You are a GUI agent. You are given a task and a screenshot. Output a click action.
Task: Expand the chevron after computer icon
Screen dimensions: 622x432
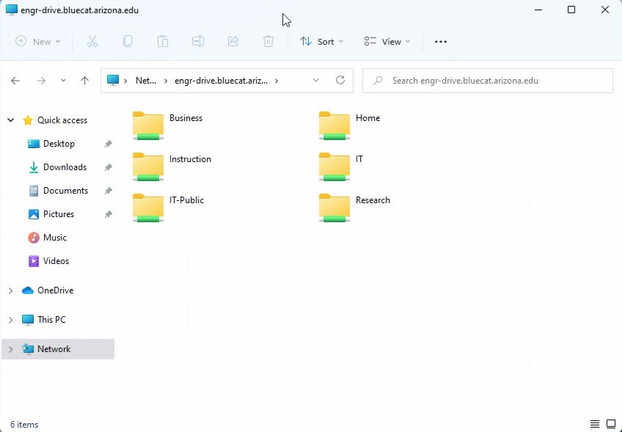click(125, 81)
